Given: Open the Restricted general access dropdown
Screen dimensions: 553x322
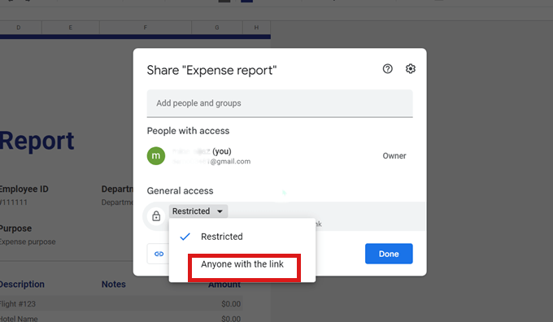Looking at the screenshot, I should 198,211.
